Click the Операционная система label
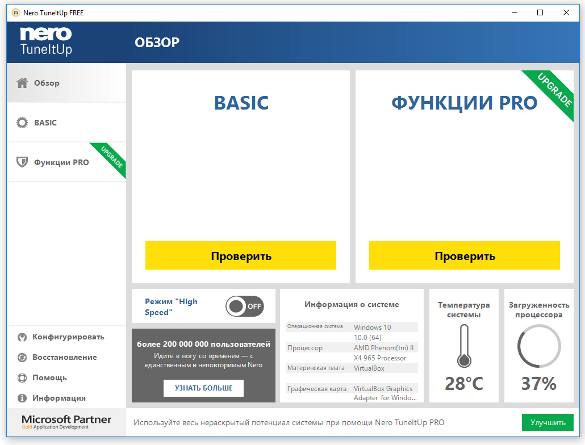Image resolution: width=585 pixels, height=445 pixels. (315, 326)
